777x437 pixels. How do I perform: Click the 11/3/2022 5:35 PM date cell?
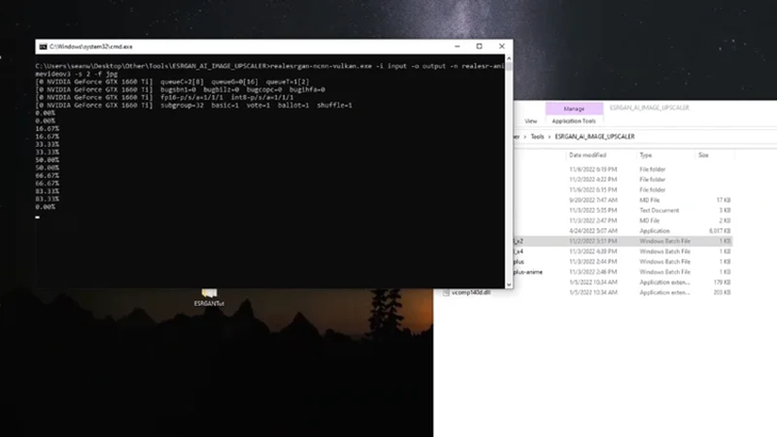[x=593, y=211]
